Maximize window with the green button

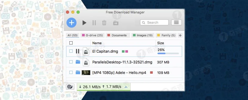click(x=78, y=12)
